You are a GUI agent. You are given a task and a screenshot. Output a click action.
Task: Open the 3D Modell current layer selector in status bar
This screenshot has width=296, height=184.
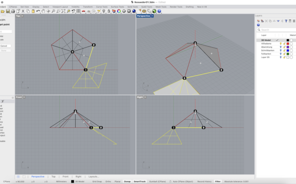coord(78,182)
